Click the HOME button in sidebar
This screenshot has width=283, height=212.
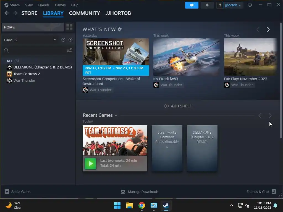(x=33, y=27)
